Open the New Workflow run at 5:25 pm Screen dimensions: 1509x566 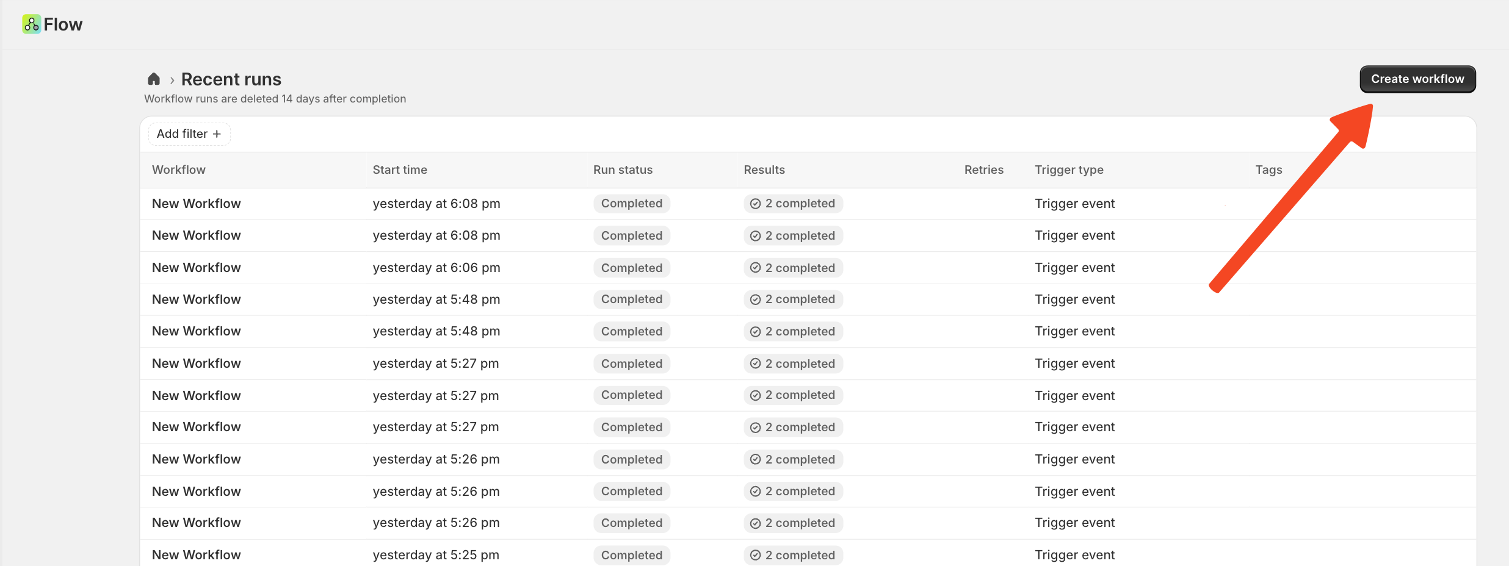(x=197, y=555)
